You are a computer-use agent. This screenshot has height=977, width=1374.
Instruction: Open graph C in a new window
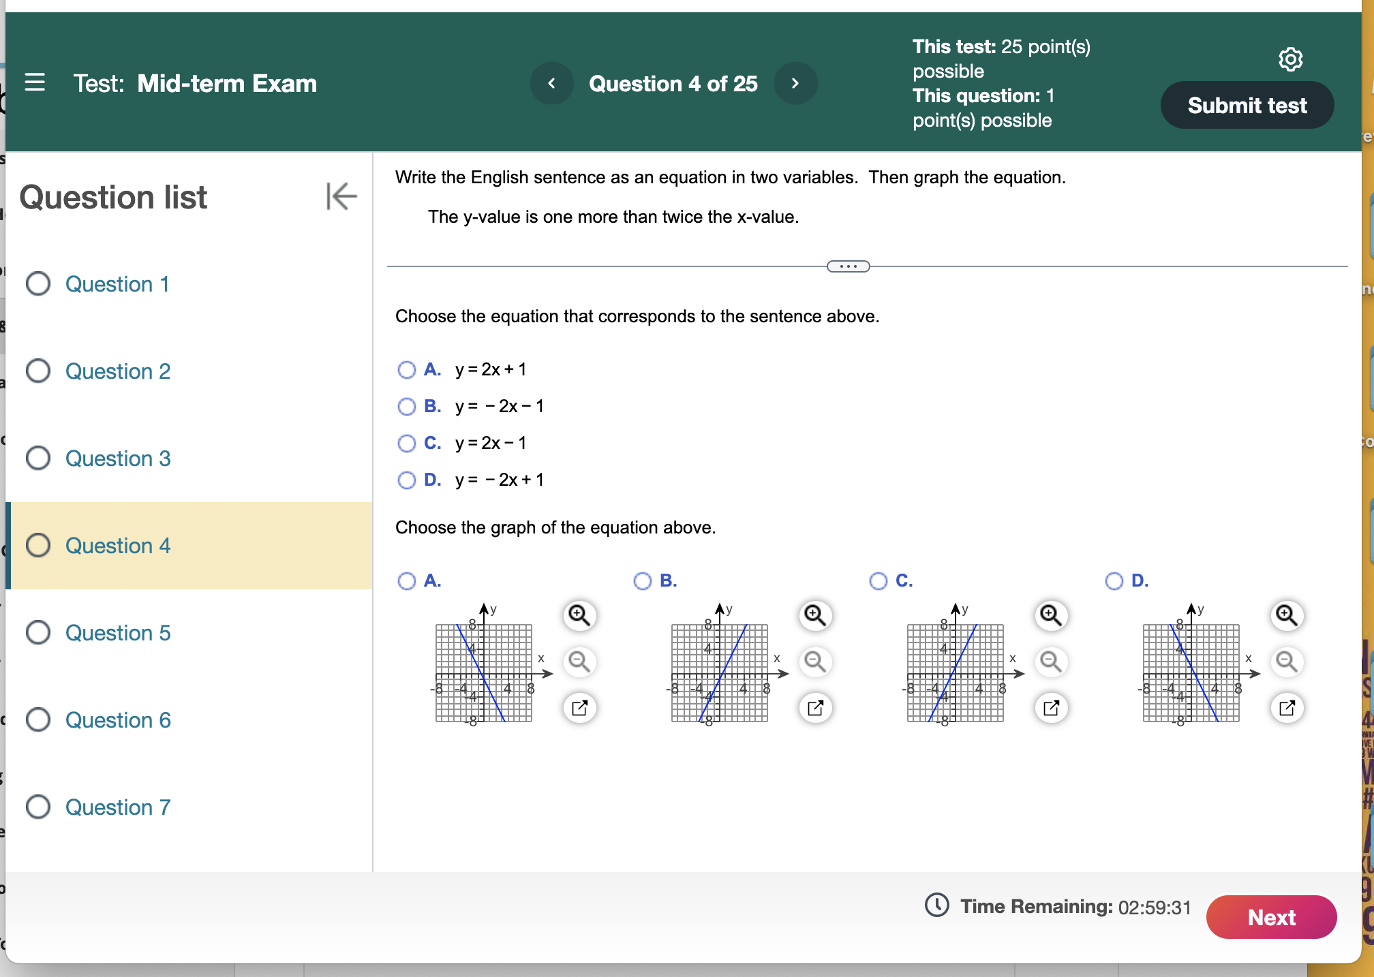[x=1052, y=708]
